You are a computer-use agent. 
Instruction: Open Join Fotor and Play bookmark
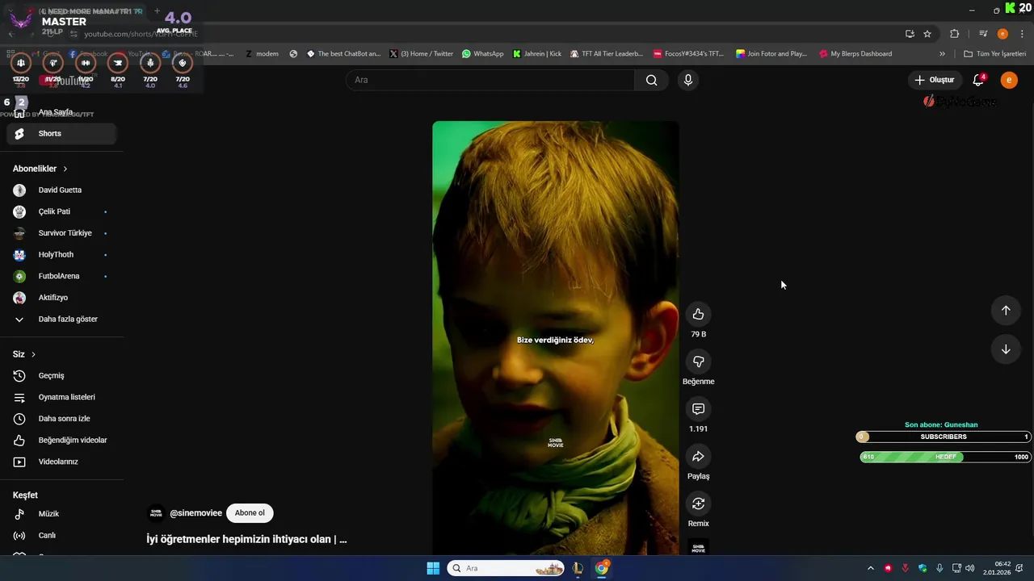coord(771,54)
